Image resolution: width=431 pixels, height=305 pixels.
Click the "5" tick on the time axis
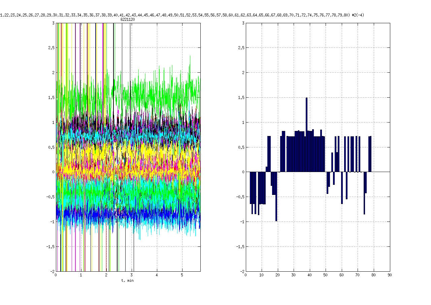coord(182,275)
